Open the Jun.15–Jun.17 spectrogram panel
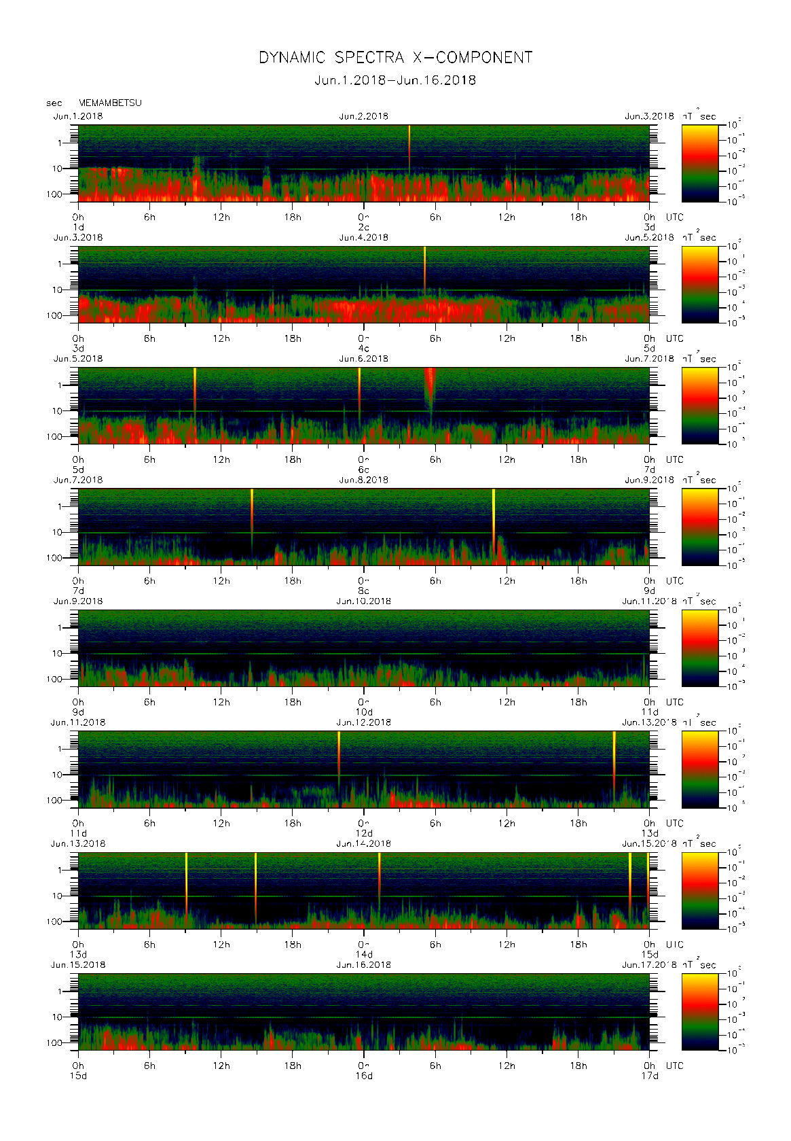The width and height of the screenshot is (791, 1141). coord(364,1012)
